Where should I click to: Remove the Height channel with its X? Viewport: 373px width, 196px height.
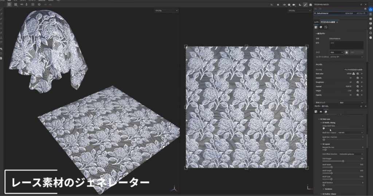coord(362,91)
